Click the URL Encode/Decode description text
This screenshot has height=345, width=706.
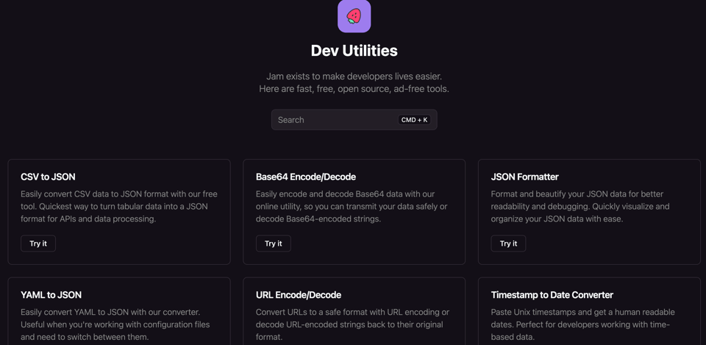coord(352,324)
